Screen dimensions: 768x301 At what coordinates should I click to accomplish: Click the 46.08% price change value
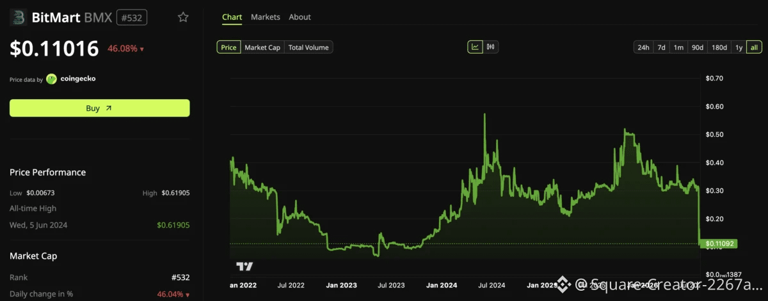click(x=125, y=49)
